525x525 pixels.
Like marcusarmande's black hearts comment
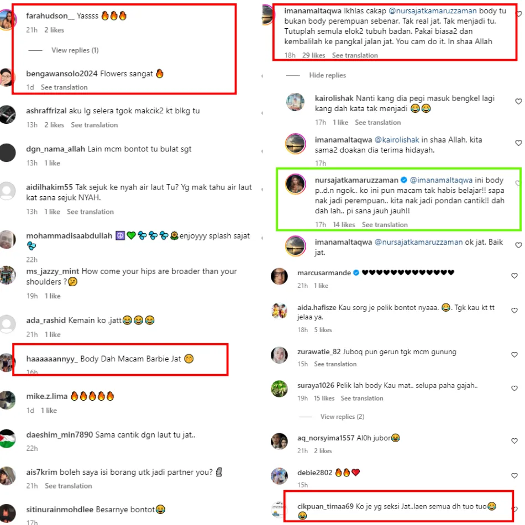tap(514, 276)
